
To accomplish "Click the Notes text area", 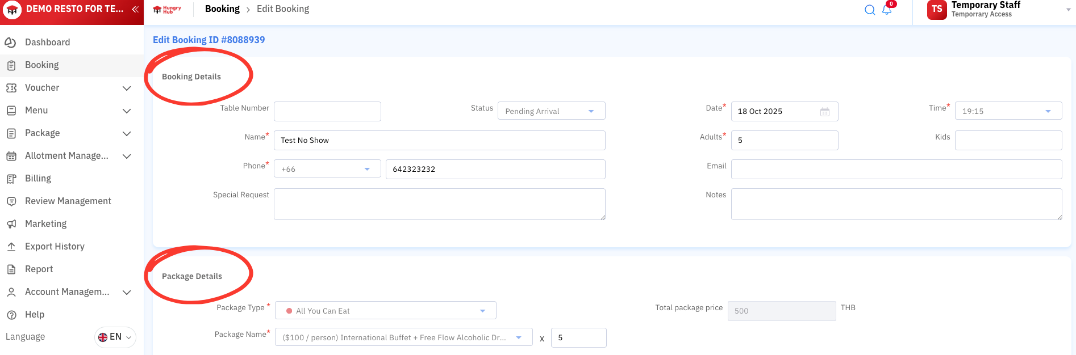I will pos(896,204).
